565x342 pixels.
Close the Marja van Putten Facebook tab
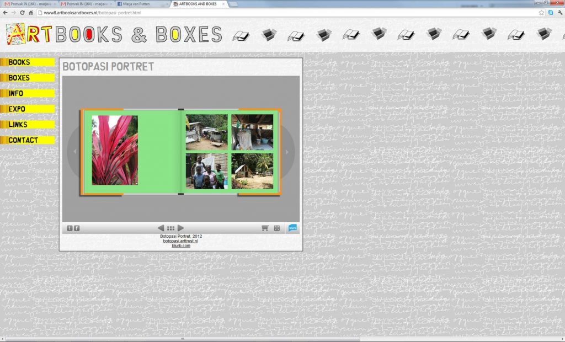tap(167, 4)
